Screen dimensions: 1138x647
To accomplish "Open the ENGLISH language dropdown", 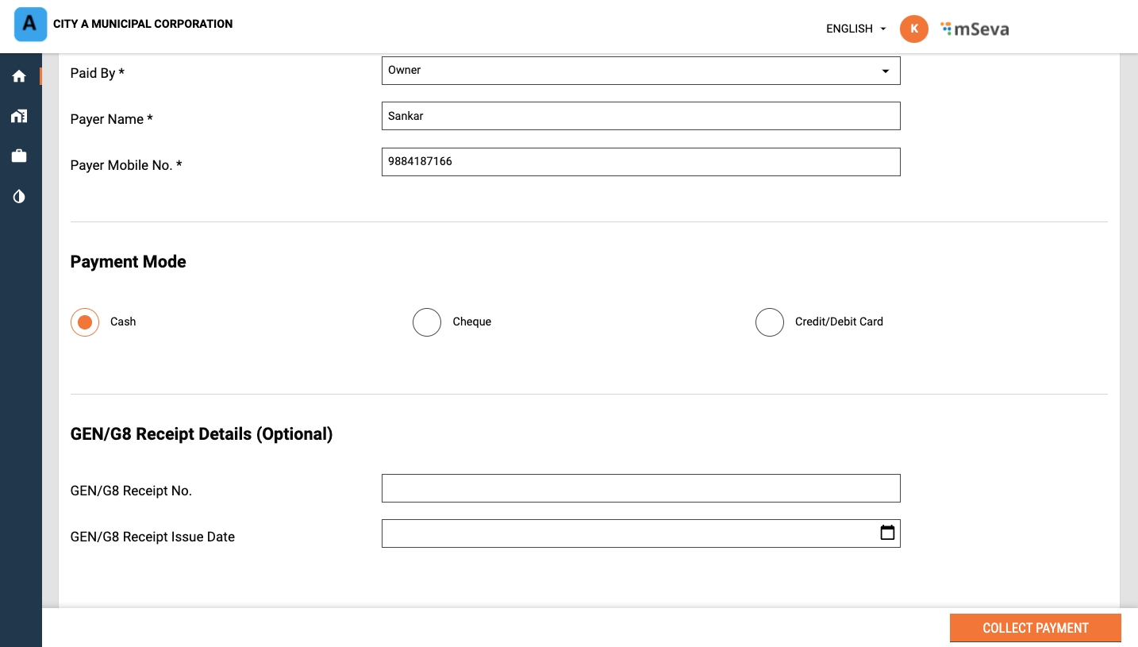I will [x=855, y=29].
